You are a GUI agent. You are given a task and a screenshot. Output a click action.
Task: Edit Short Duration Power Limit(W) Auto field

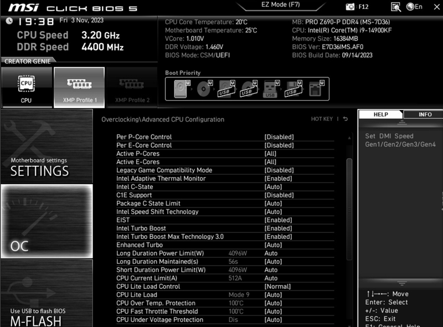(x=271, y=269)
